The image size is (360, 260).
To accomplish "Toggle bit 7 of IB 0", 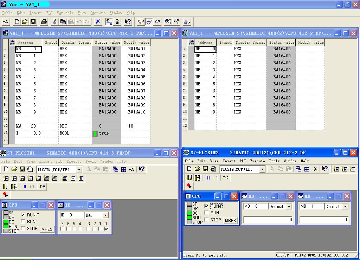I will (62, 229).
